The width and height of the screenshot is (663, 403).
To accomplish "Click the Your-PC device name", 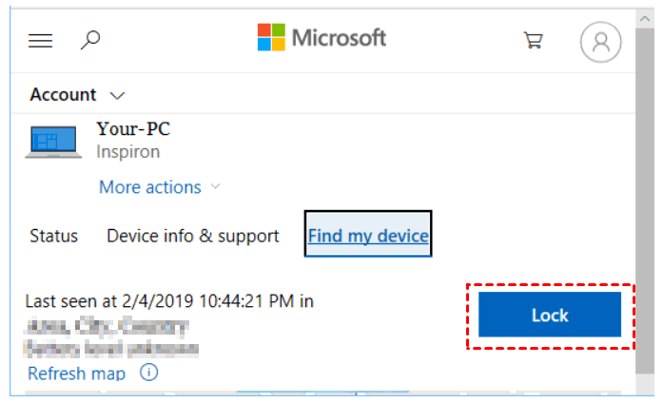I will tap(133, 129).
